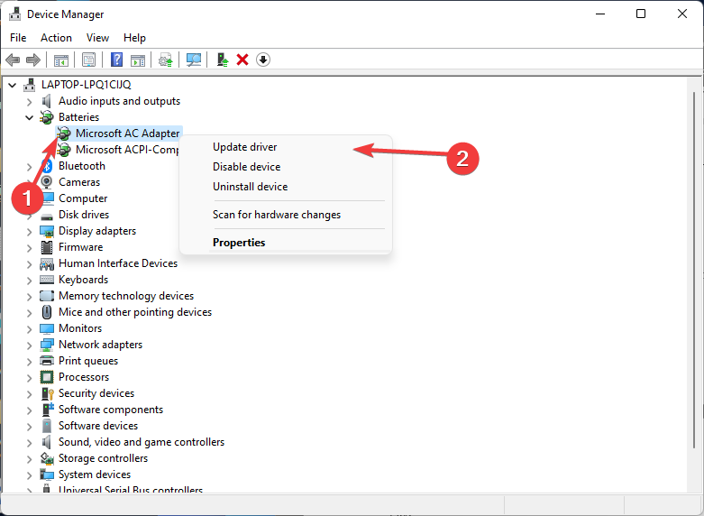The width and height of the screenshot is (704, 516).
Task: Click the Back arrow toolbar icon
Action: 13,60
